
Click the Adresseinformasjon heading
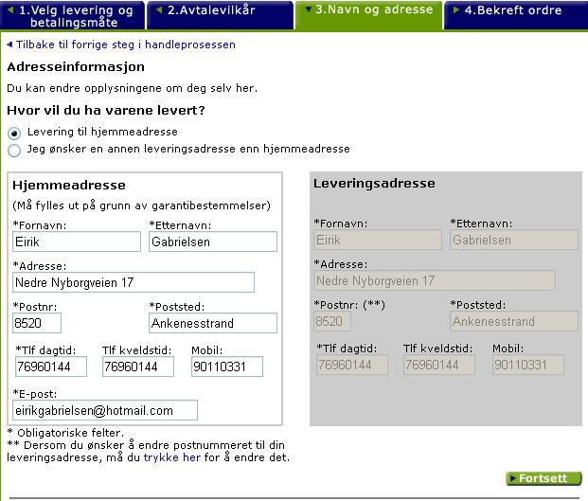pyautogui.click(x=76, y=66)
